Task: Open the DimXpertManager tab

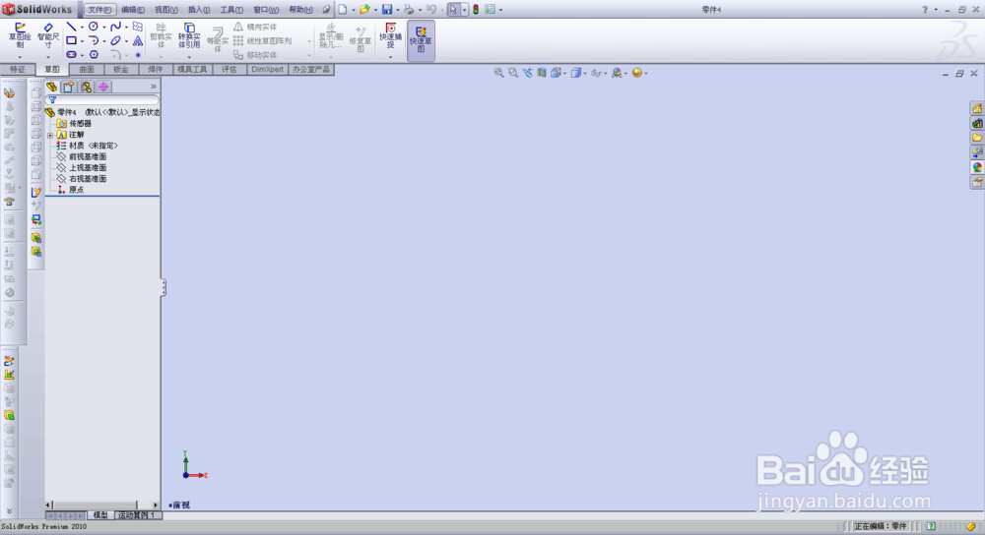Action: coord(103,88)
